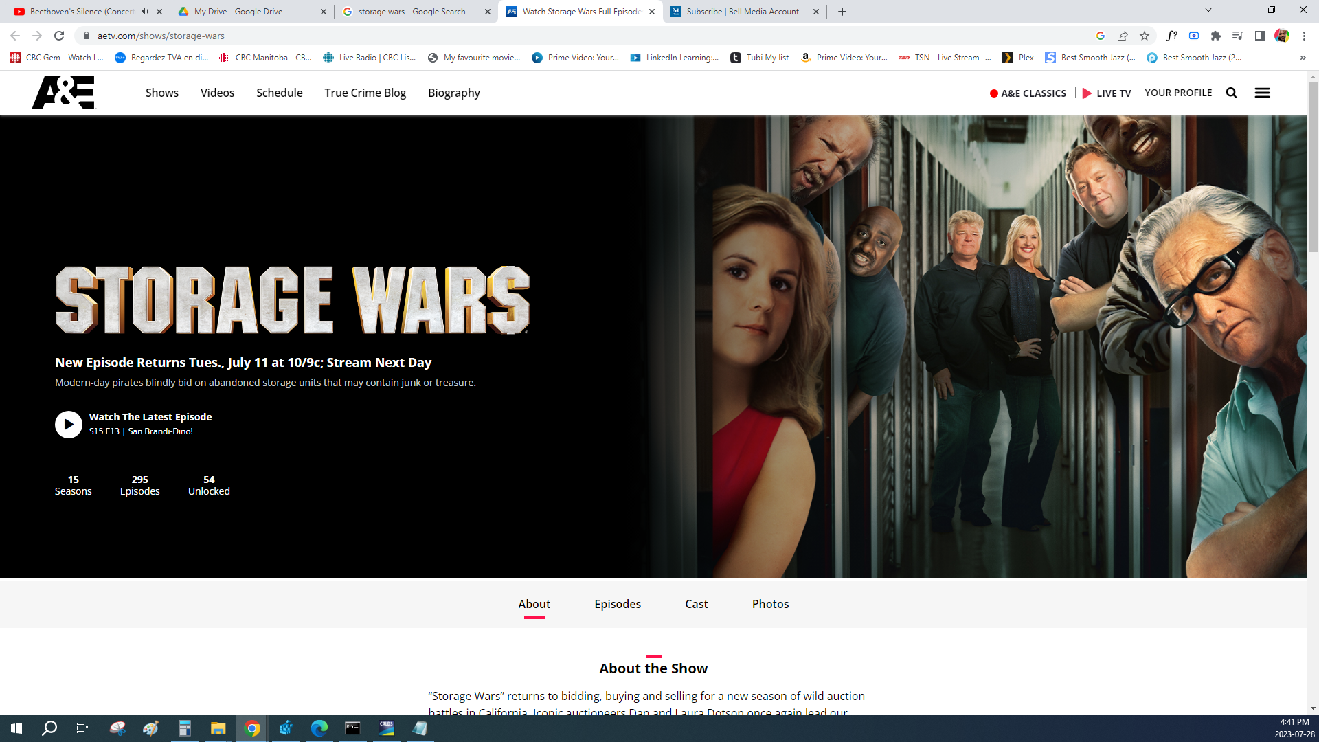The image size is (1319, 742).
Task: Open the Share this page icon
Action: pos(1123,36)
